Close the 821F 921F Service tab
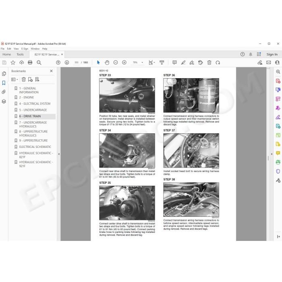 pos(62,54)
